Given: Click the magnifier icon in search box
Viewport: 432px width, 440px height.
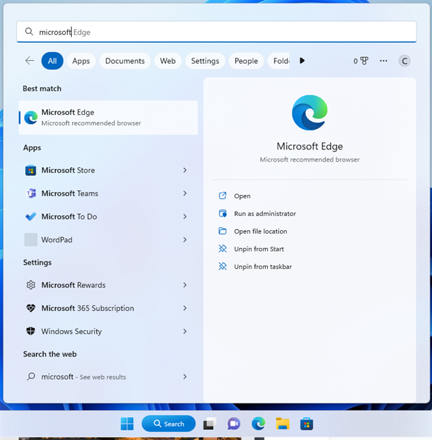Looking at the screenshot, I should click(x=29, y=31).
